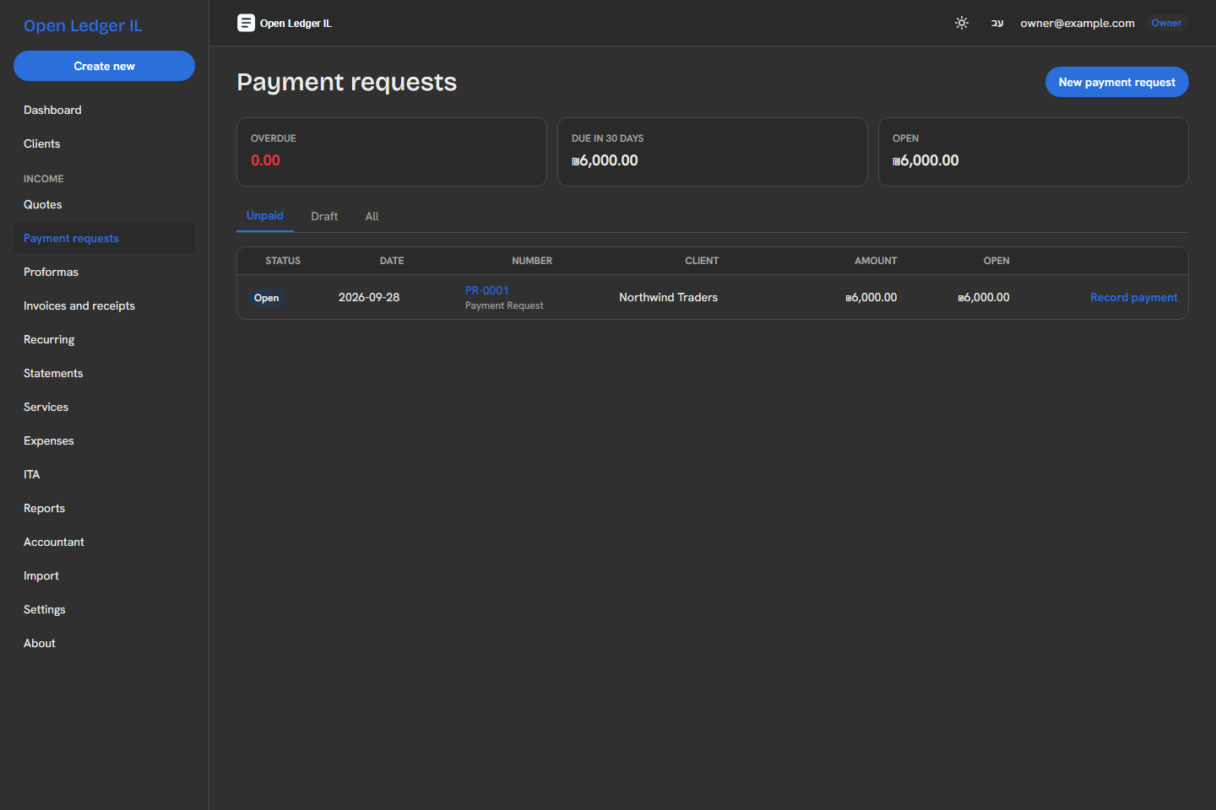This screenshot has width=1216, height=810.
Task: Click the STATUS column header
Action: (283, 261)
